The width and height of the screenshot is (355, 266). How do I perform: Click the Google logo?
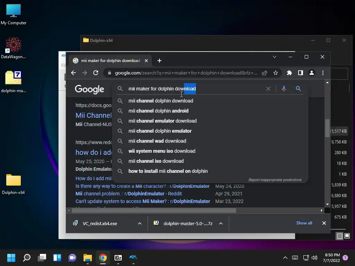(x=89, y=89)
